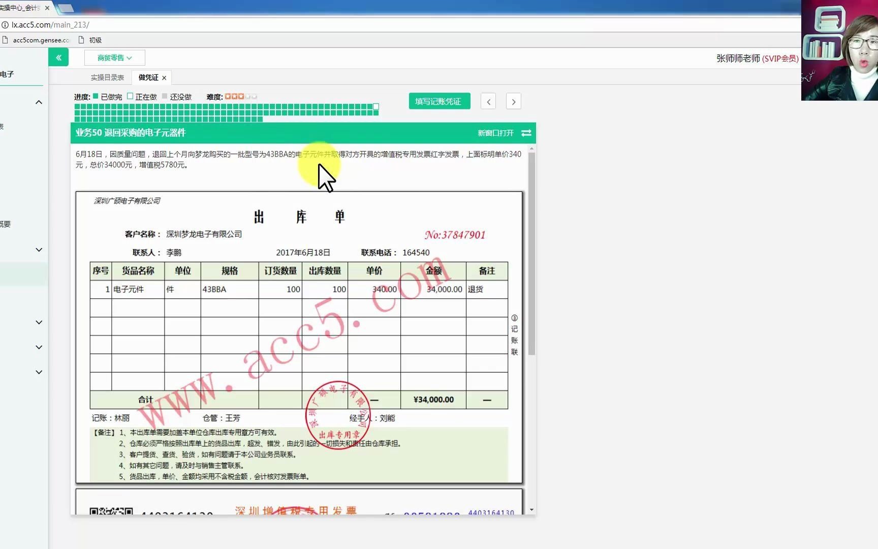Click the ⓘ site info icon in address bar
878x549 pixels.
click(5, 24)
